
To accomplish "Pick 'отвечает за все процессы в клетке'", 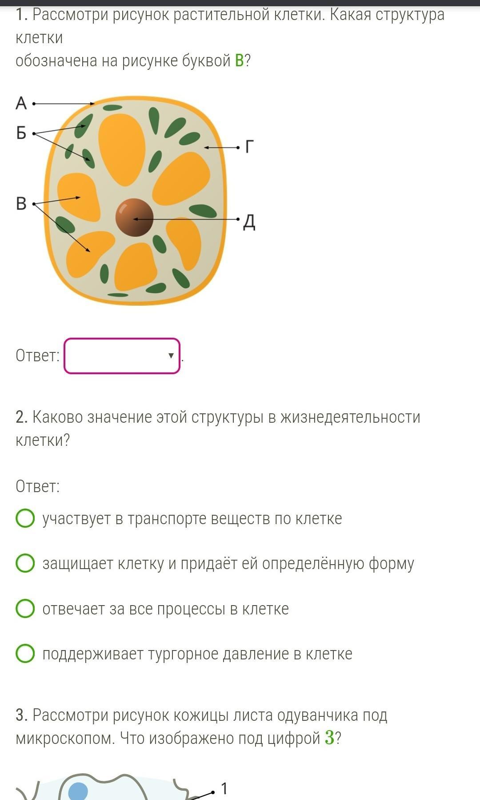I will click(25, 608).
